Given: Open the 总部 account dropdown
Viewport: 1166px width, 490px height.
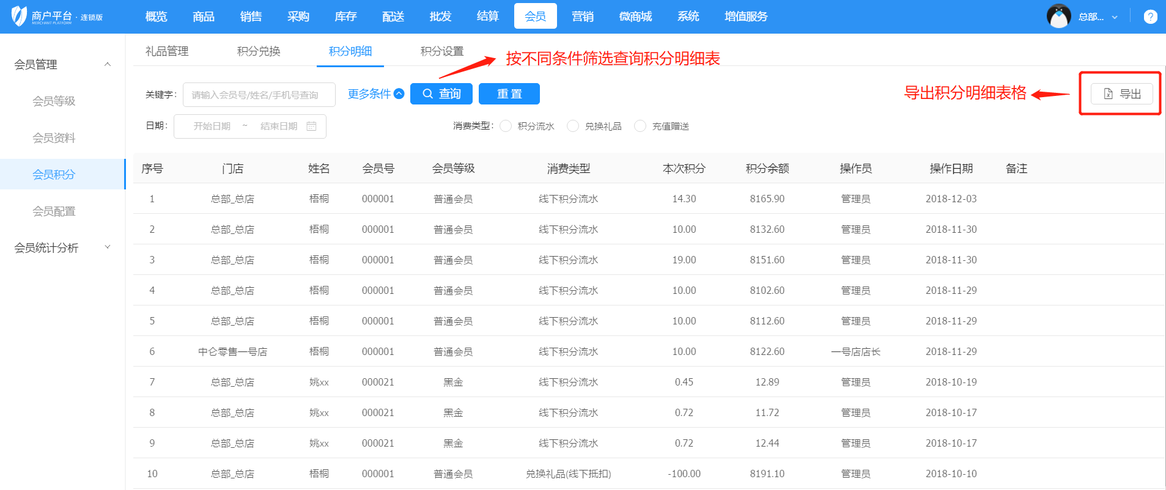Looking at the screenshot, I should [x=1098, y=17].
